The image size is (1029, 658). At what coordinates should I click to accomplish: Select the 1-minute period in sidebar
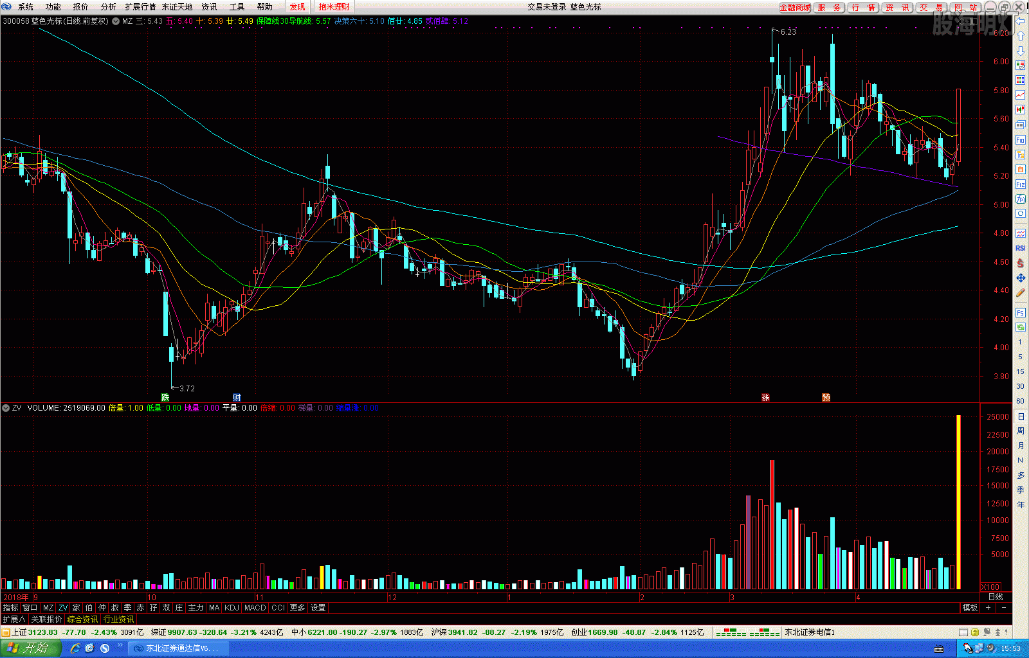point(1021,342)
